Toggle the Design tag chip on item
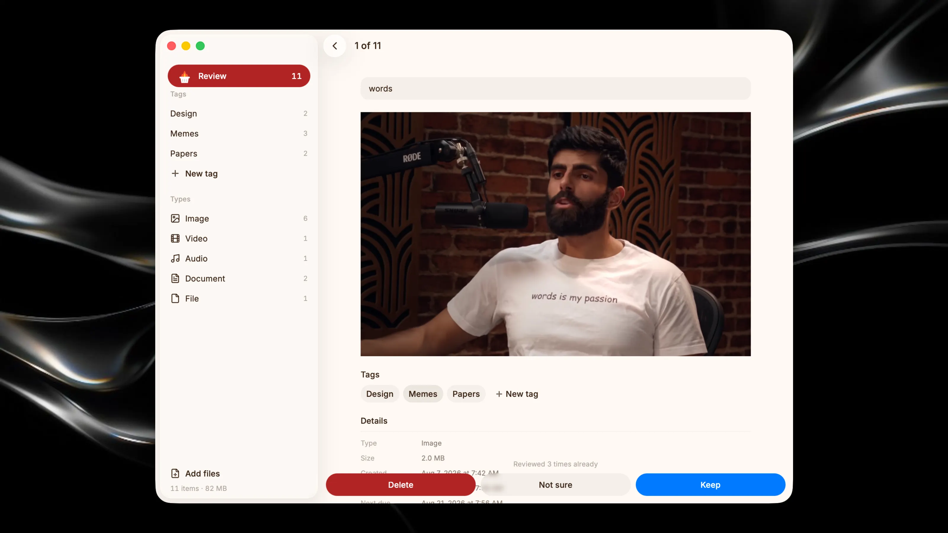948x533 pixels. point(379,394)
